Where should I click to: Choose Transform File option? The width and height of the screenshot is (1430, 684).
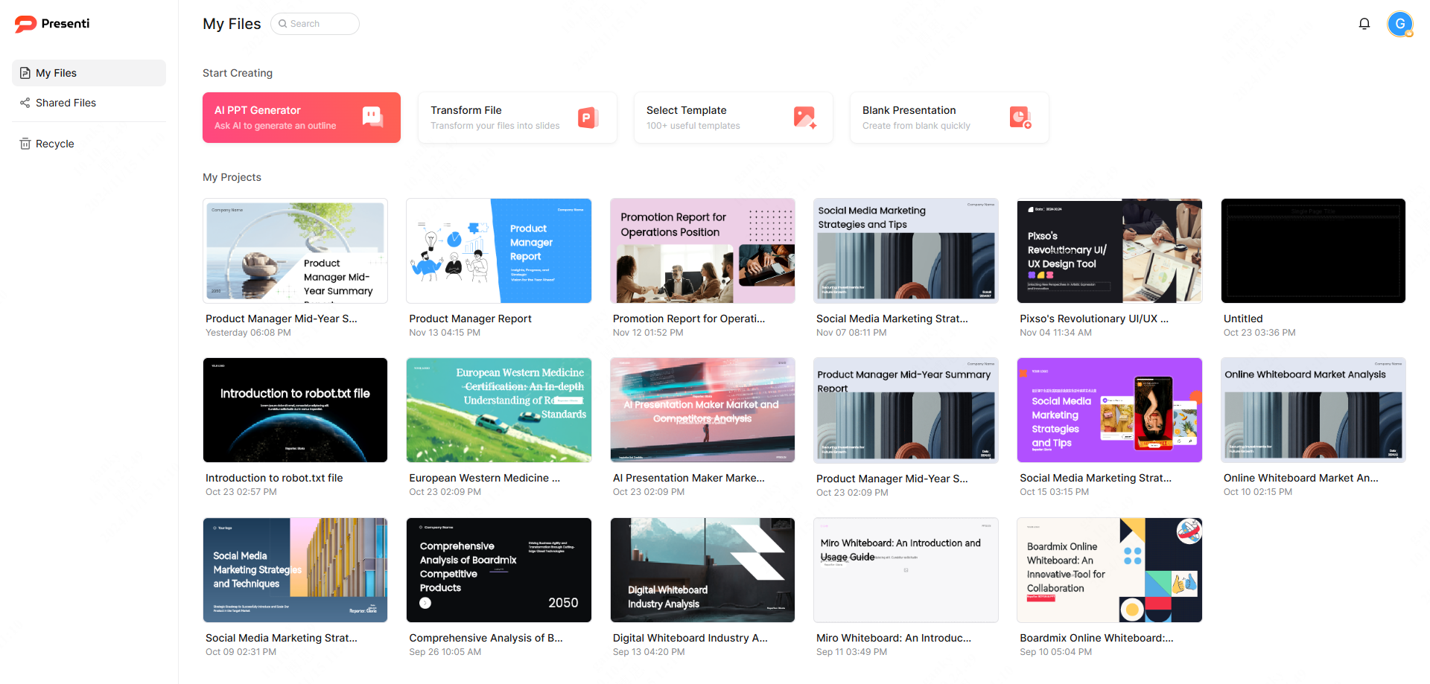coord(518,118)
